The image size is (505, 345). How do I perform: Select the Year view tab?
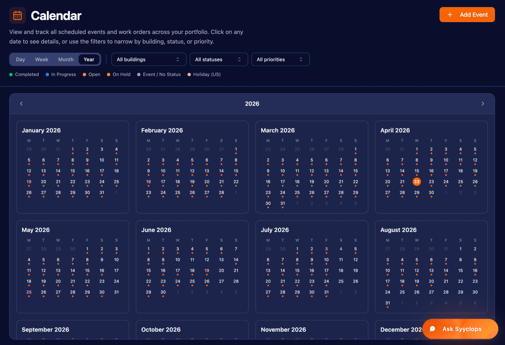(x=89, y=59)
